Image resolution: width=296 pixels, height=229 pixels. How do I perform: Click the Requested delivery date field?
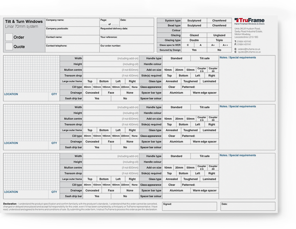point(127,31)
